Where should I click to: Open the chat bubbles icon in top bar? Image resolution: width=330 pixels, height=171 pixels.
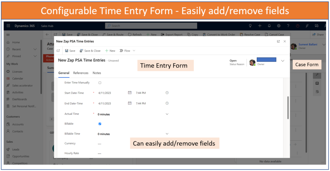click(316, 26)
